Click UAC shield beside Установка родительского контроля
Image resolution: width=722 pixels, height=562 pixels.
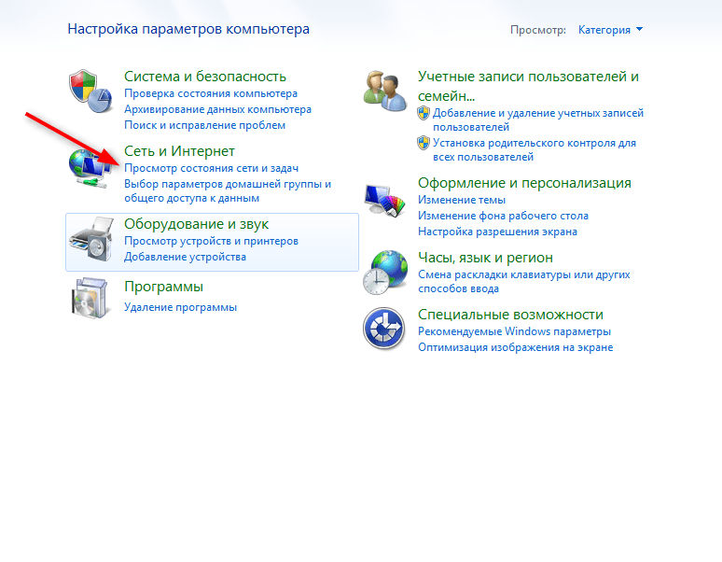click(423, 143)
